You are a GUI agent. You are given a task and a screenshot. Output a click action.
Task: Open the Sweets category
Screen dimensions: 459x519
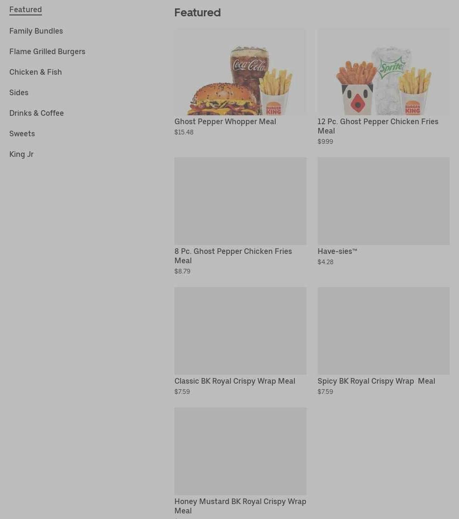22,133
